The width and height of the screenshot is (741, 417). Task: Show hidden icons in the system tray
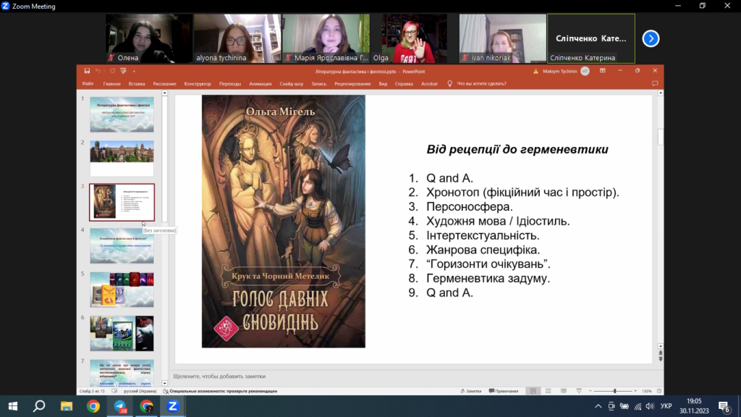(x=598, y=406)
